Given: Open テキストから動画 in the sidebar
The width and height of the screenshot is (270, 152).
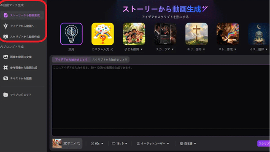Looking at the screenshot, I should pyautogui.click(x=22, y=79).
